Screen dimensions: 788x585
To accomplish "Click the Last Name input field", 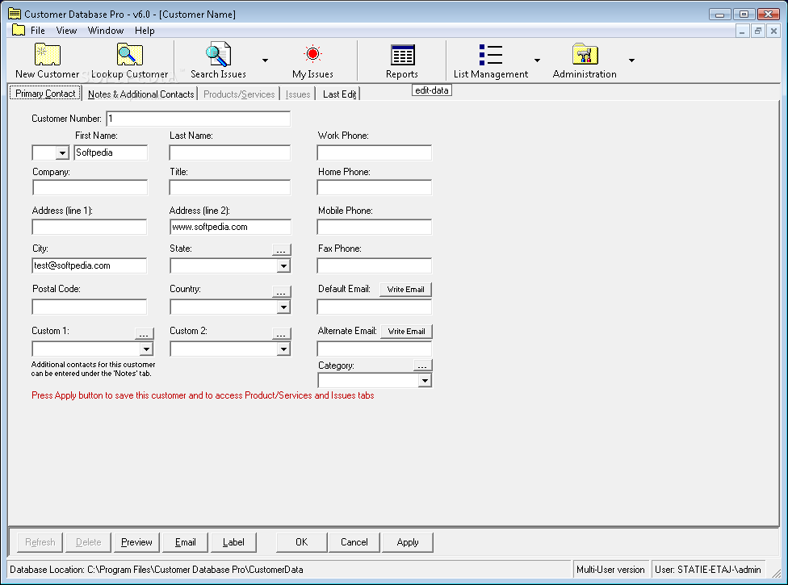I will [229, 153].
